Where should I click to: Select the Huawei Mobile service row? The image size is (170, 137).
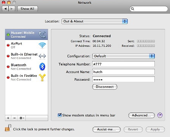click(x=27, y=35)
